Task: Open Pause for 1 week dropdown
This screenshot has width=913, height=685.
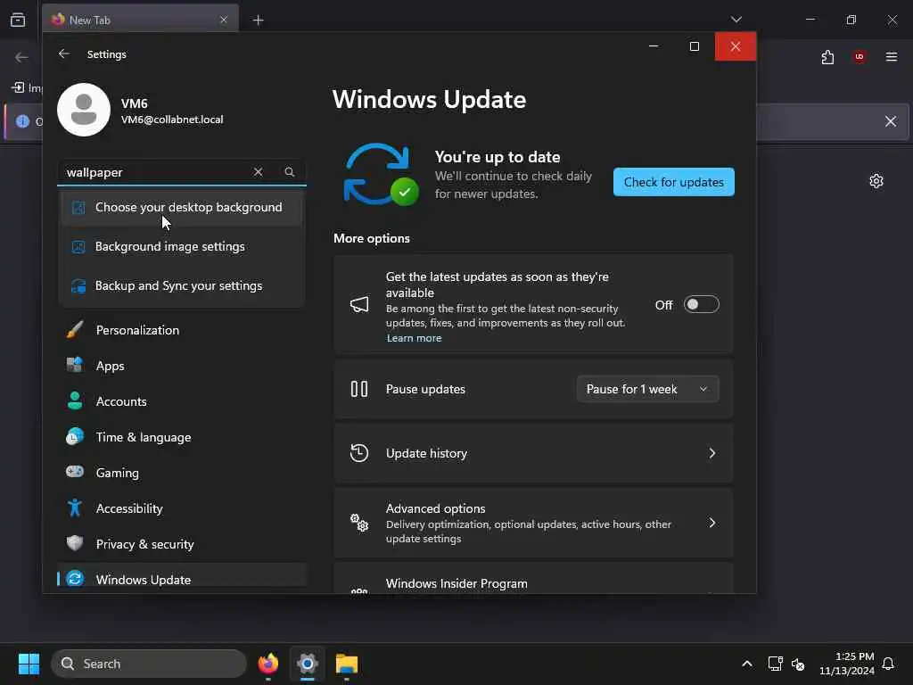Action: point(647,389)
